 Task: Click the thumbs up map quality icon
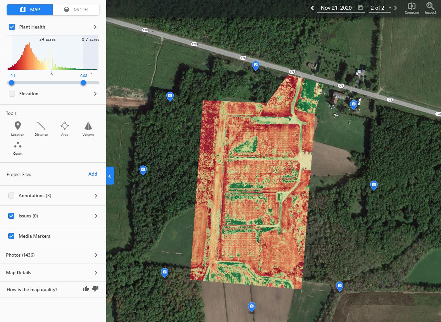pos(86,289)
